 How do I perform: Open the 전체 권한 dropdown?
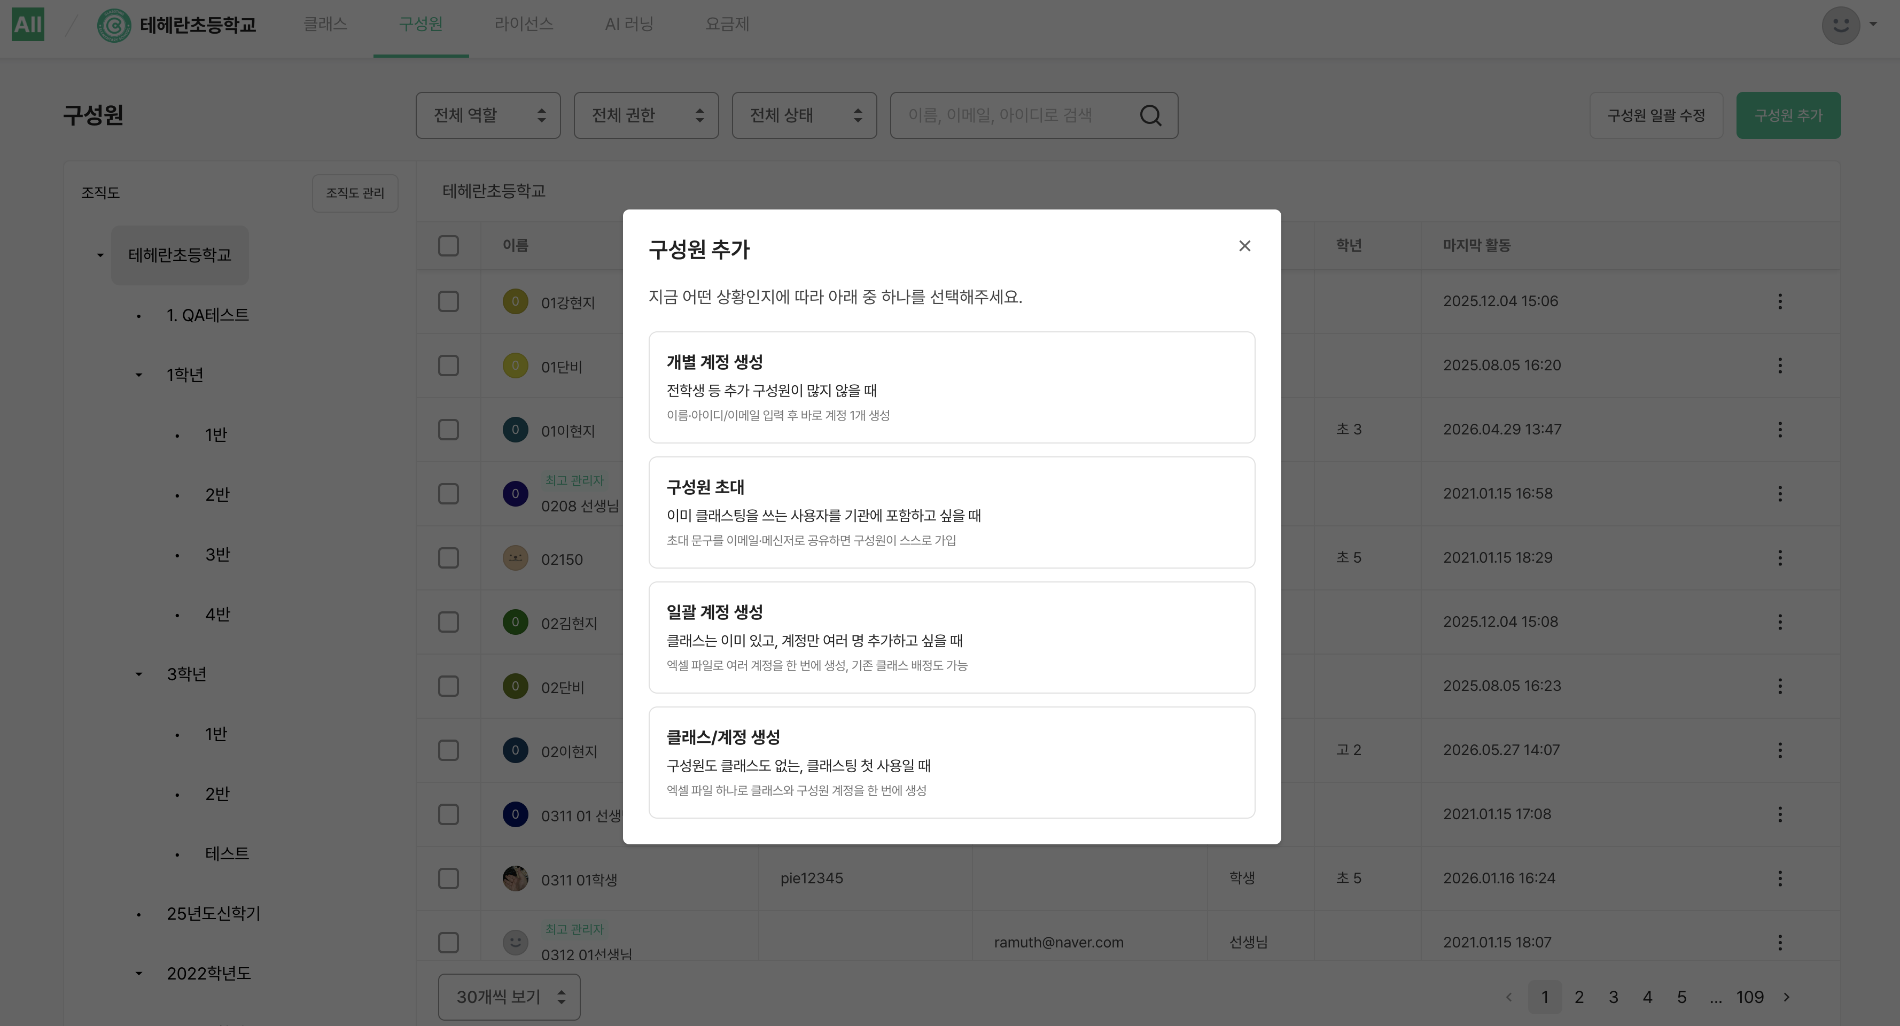coord(646,115)
